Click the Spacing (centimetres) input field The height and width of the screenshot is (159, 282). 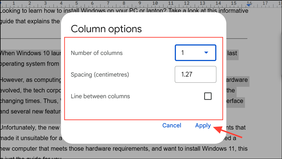[195, 74]
